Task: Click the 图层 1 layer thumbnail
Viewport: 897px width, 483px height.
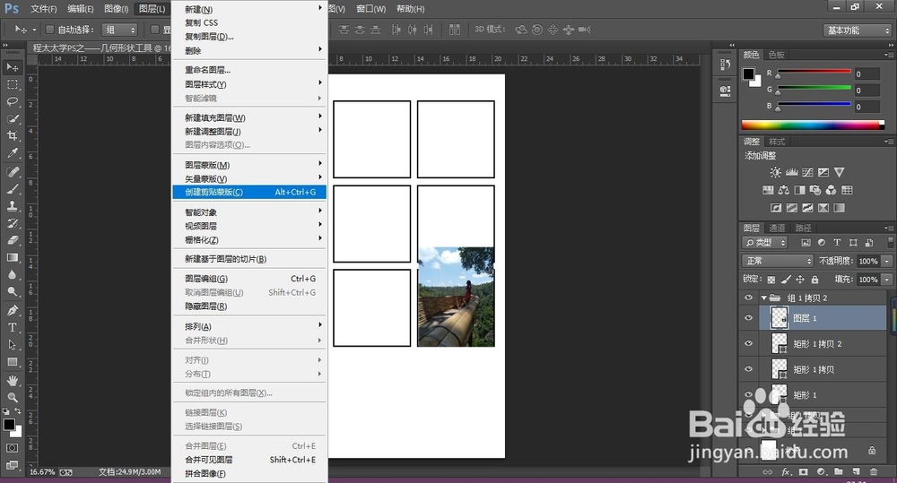Action: [779, 318]
